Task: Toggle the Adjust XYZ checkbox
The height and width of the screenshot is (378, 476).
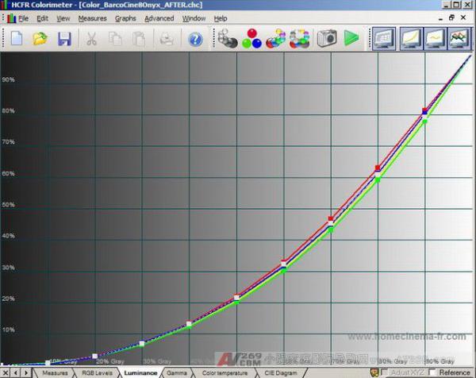Action: click(385, 372)
